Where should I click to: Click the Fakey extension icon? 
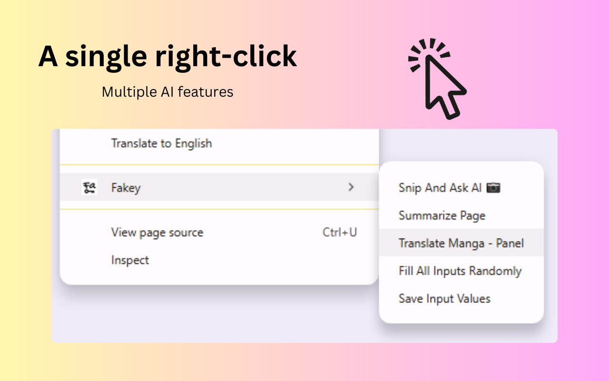pyautogui.click(x=89, y=188)
